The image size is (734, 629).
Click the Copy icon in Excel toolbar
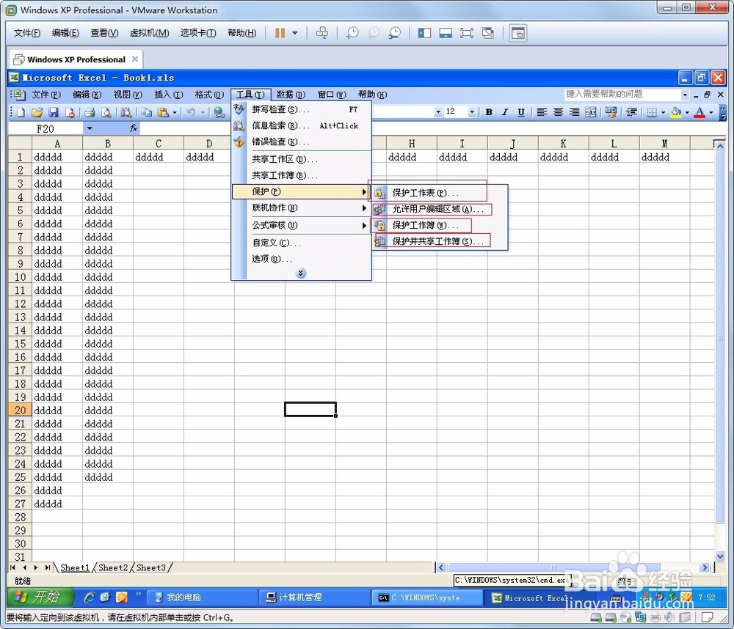tap(147, 112)
